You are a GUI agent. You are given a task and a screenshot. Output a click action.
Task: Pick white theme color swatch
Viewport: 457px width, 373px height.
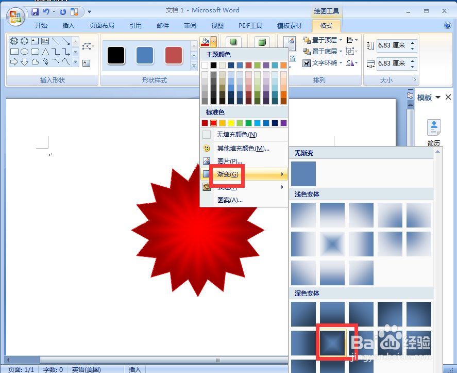pyautogui.click(x=205, y=65)
